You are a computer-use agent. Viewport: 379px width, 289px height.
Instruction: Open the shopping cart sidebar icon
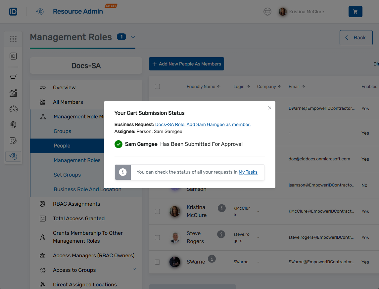[x=13, y=77]
